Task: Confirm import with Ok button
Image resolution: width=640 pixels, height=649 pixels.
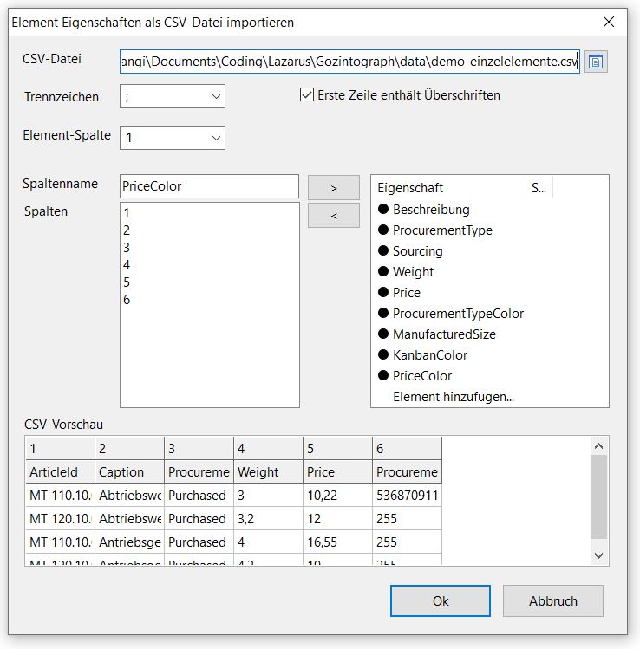Action: (x=441, y=600)
